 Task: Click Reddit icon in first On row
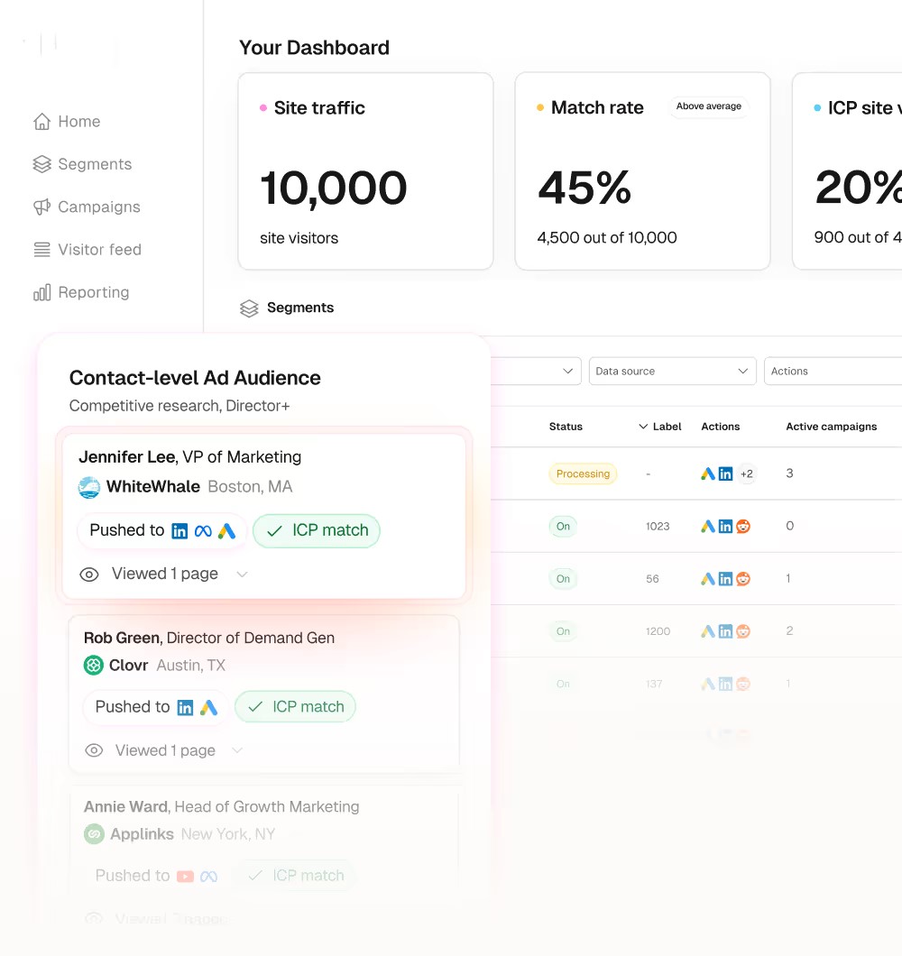(x=743, y=526)
